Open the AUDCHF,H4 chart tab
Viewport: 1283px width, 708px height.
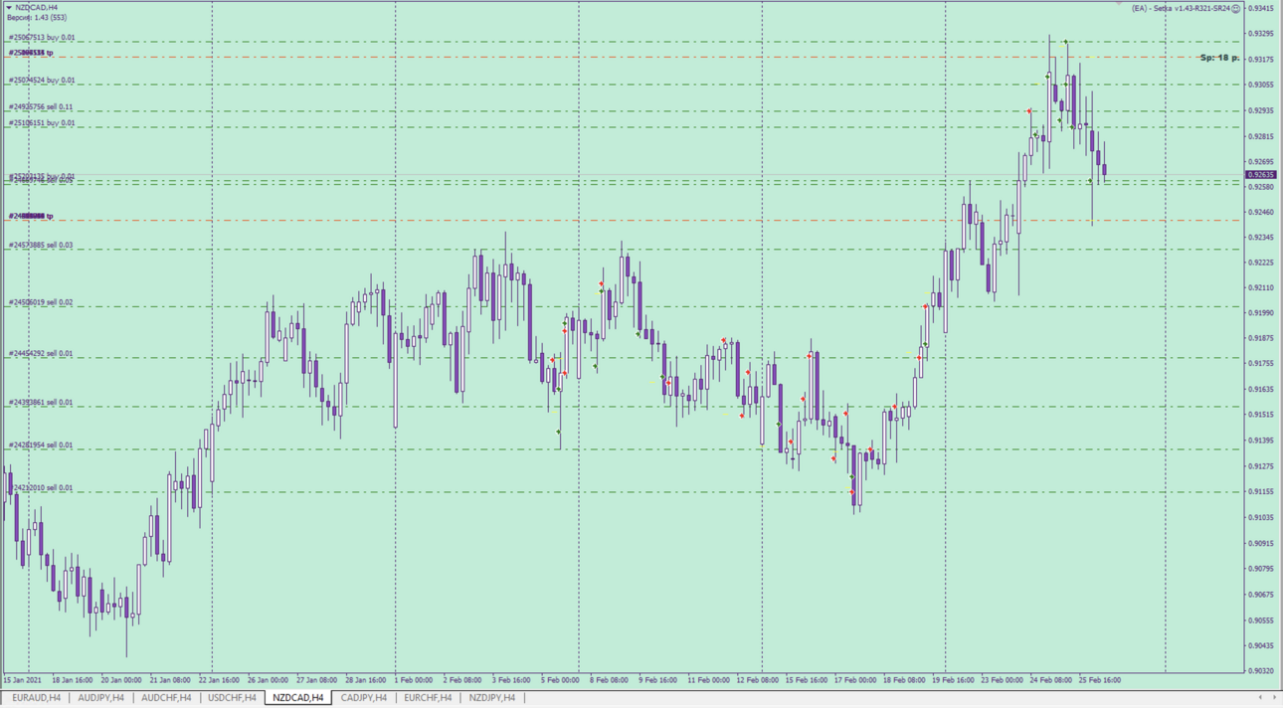click(166, 698)
